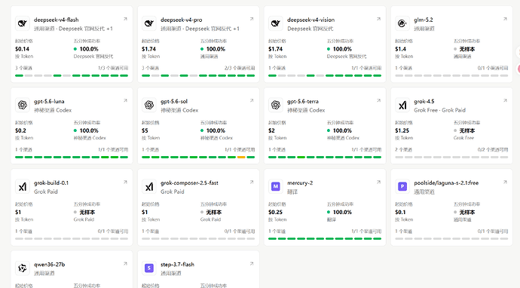Open grok-build-0.1 details via arrow icon
The width and height of the screenshot is (520, 288).
tap(125, 182)
